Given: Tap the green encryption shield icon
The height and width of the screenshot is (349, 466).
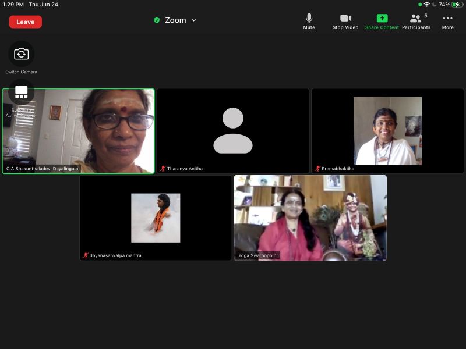Looking at the screenshot, I should [157, 20].
